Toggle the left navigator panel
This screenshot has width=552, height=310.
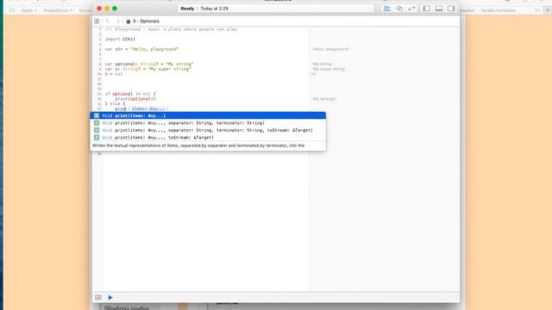click(427, 9)
